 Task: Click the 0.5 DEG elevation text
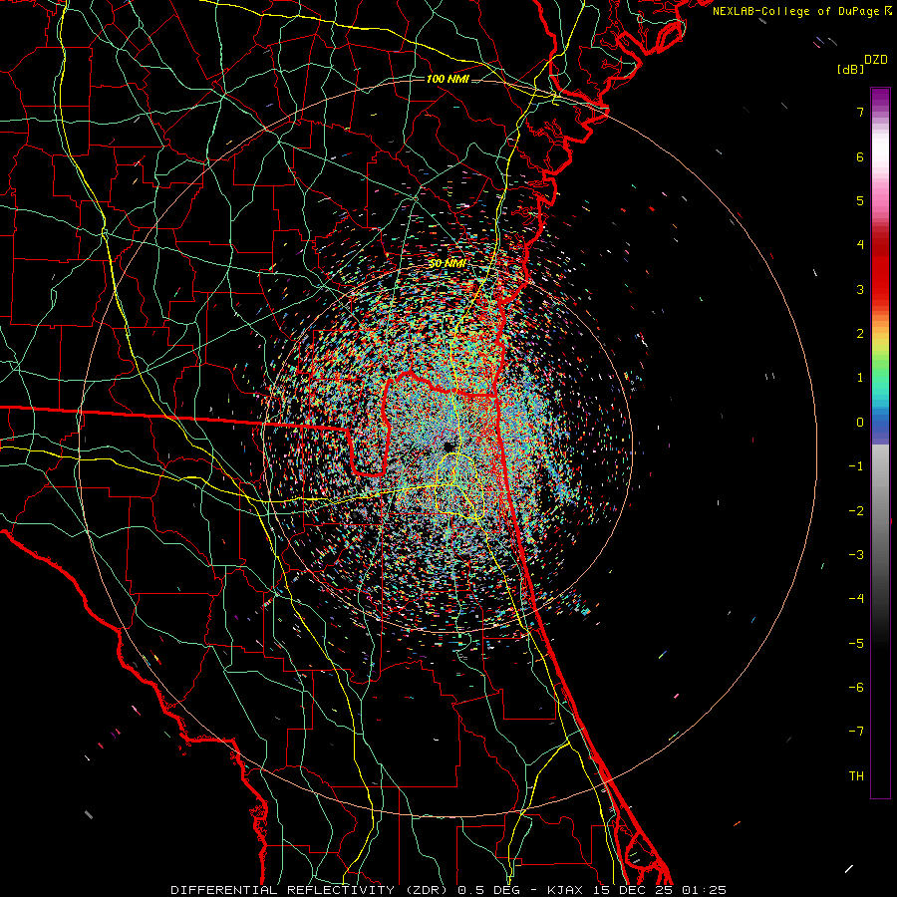(x=488, y=890)
